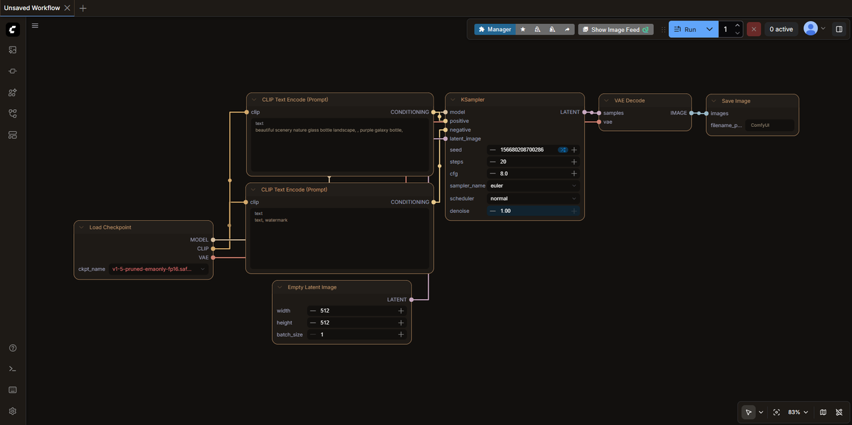Open the sampler_name dropdown
The image size is (852, 425).
click(x=533, y=186)
